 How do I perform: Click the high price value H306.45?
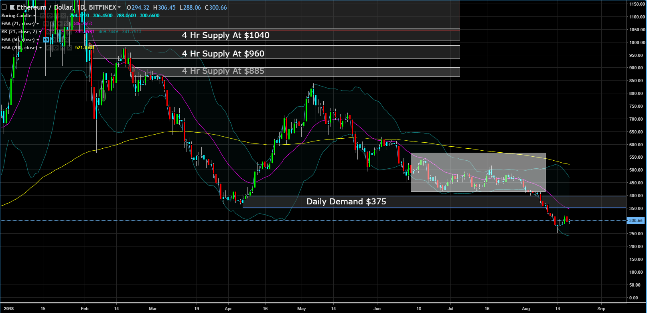(164, 7)
